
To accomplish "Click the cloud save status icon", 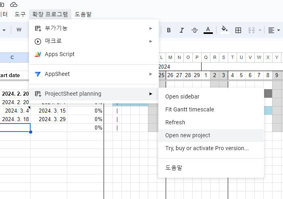I will click(14, 4).
